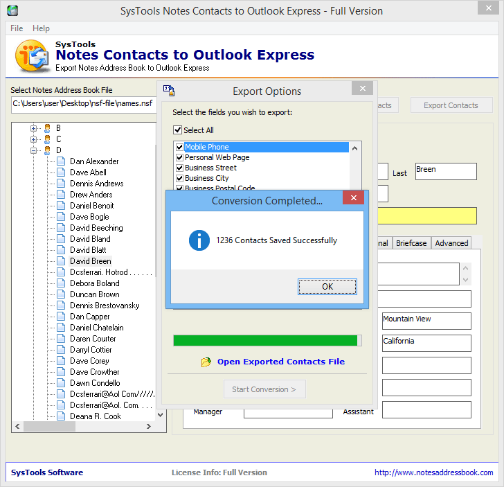Viewport: 504px width, 487px height.
Task: Click tree horizontal scroll left arrow
Action: [18, 426]
